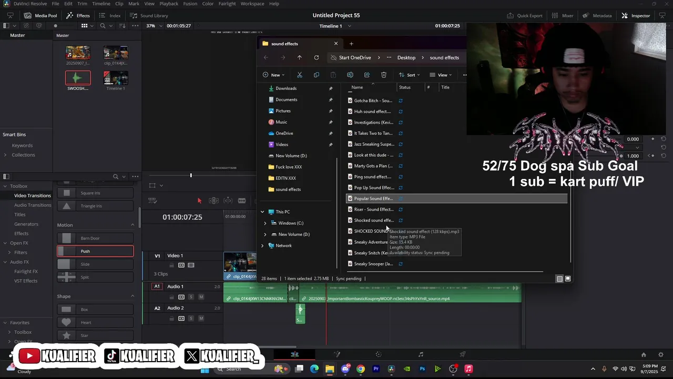Select the Trim Edit Mode tool
This screenshot has height=379, width=673.
coord(213,201)
